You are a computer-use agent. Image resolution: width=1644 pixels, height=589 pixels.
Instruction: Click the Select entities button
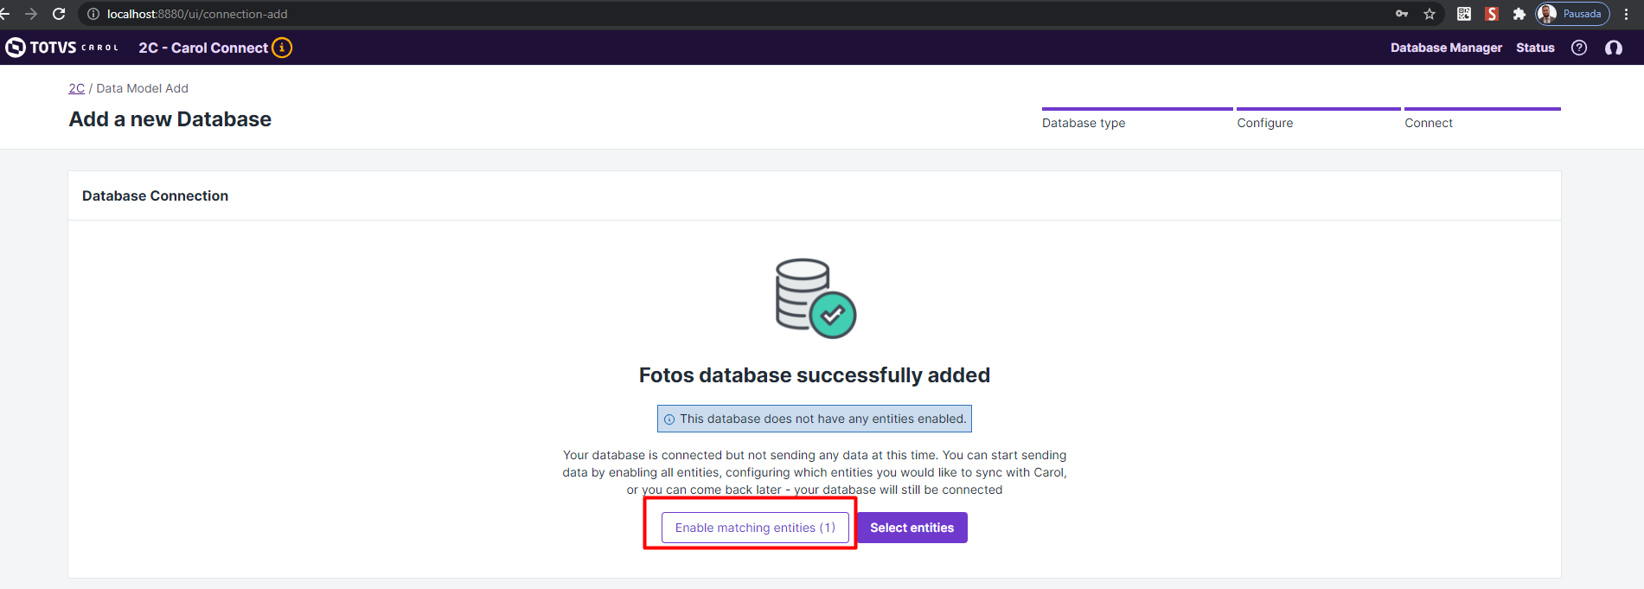(912, 528)
